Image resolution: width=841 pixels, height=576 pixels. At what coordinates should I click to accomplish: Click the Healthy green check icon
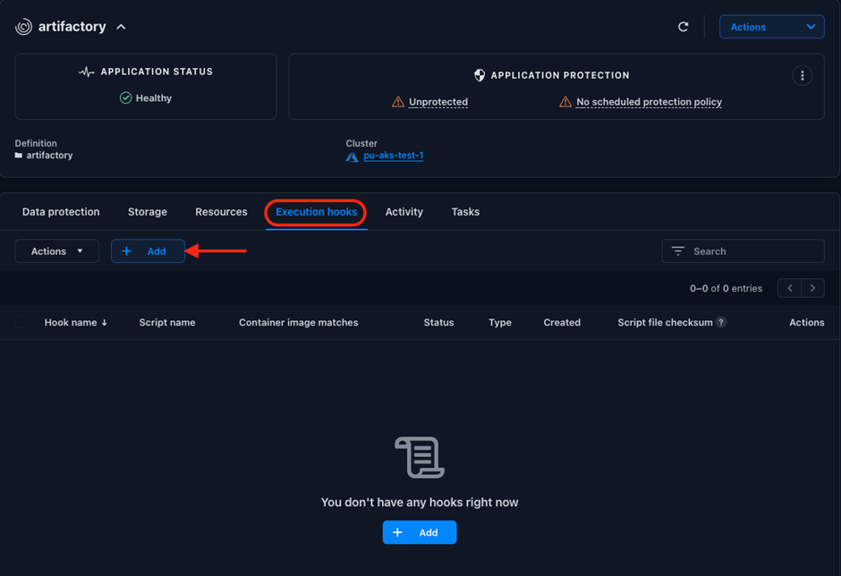click(x=125, y=97)
